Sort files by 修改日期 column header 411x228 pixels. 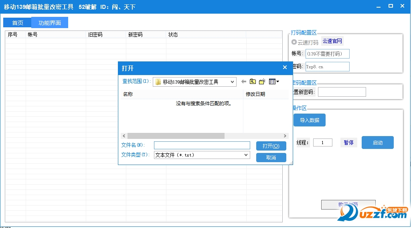255,94
